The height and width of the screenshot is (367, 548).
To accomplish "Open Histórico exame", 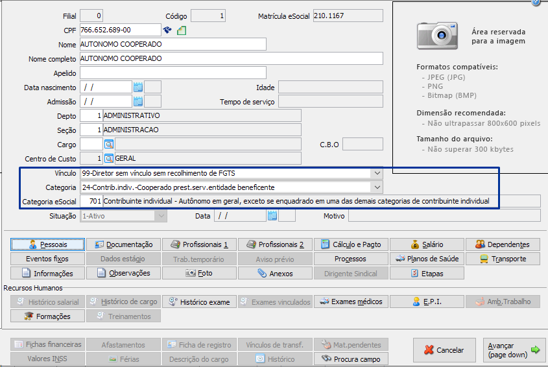I will click(x=199, y=302).
